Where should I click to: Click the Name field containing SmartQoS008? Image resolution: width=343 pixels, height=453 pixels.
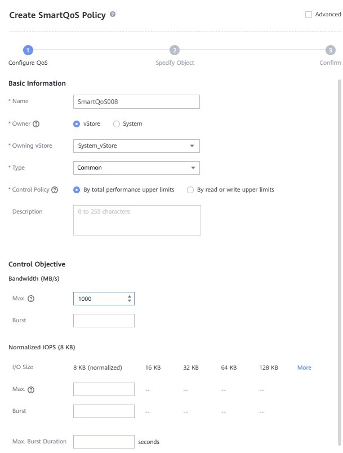coord(136,101)
